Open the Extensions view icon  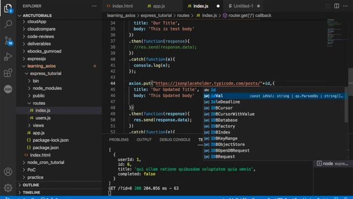tap(8, 73)
